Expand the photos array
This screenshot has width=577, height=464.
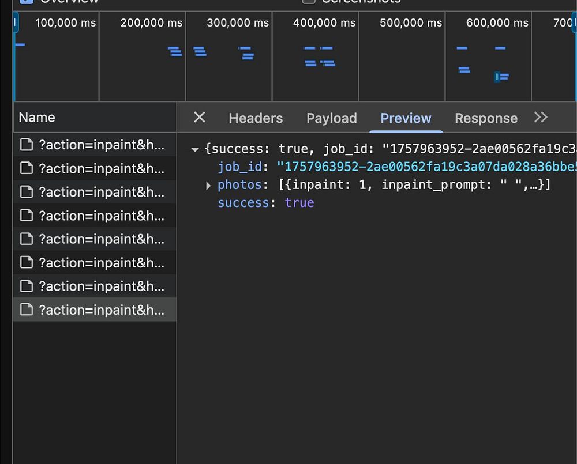[x=208, y=186]
